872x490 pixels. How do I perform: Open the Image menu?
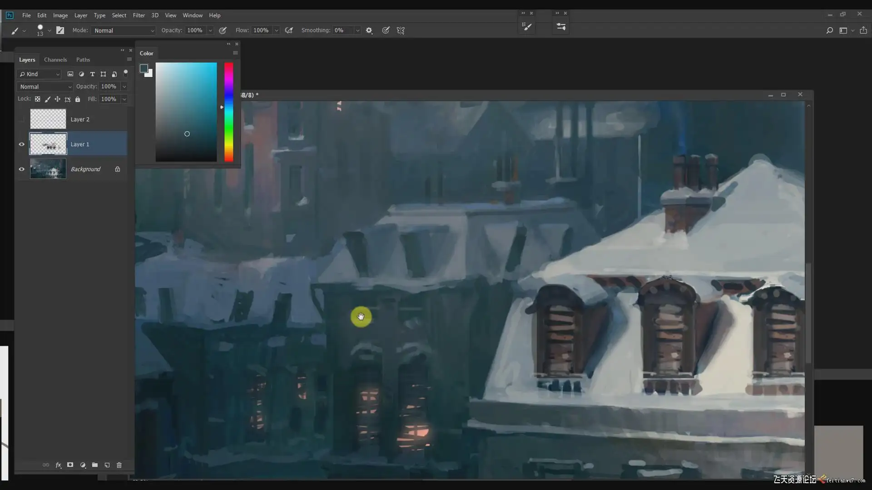[60, 15]
